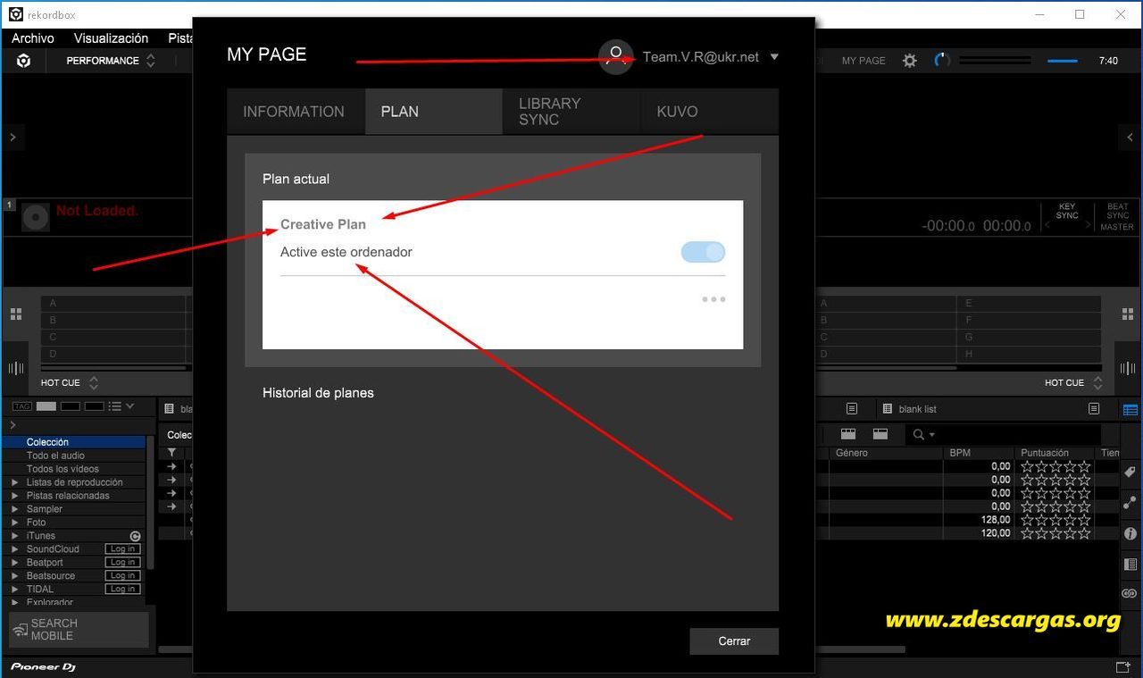
Task: Click the pad grid icon on the right deck
Action: (1127, 314)
